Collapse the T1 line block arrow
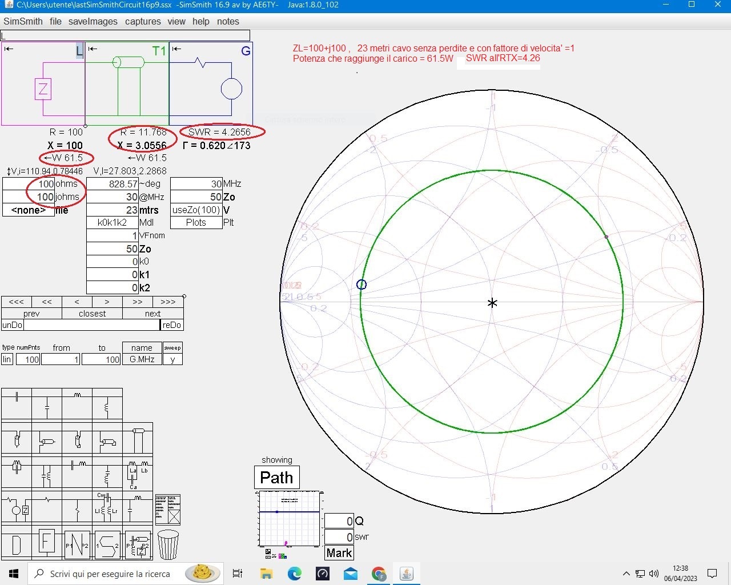The image size is (731, 585). tap(93, 49)
